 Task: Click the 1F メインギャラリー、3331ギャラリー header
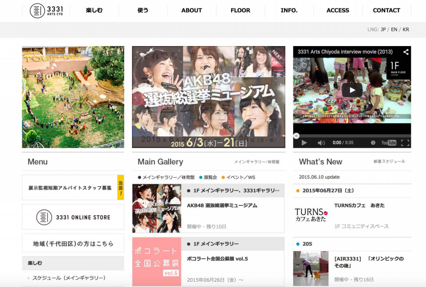tap(233, 191)
